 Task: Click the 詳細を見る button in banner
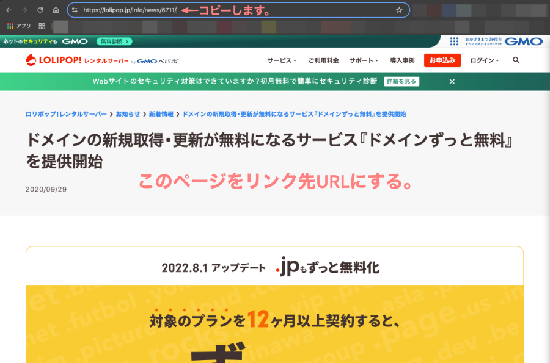coord(402,81)
